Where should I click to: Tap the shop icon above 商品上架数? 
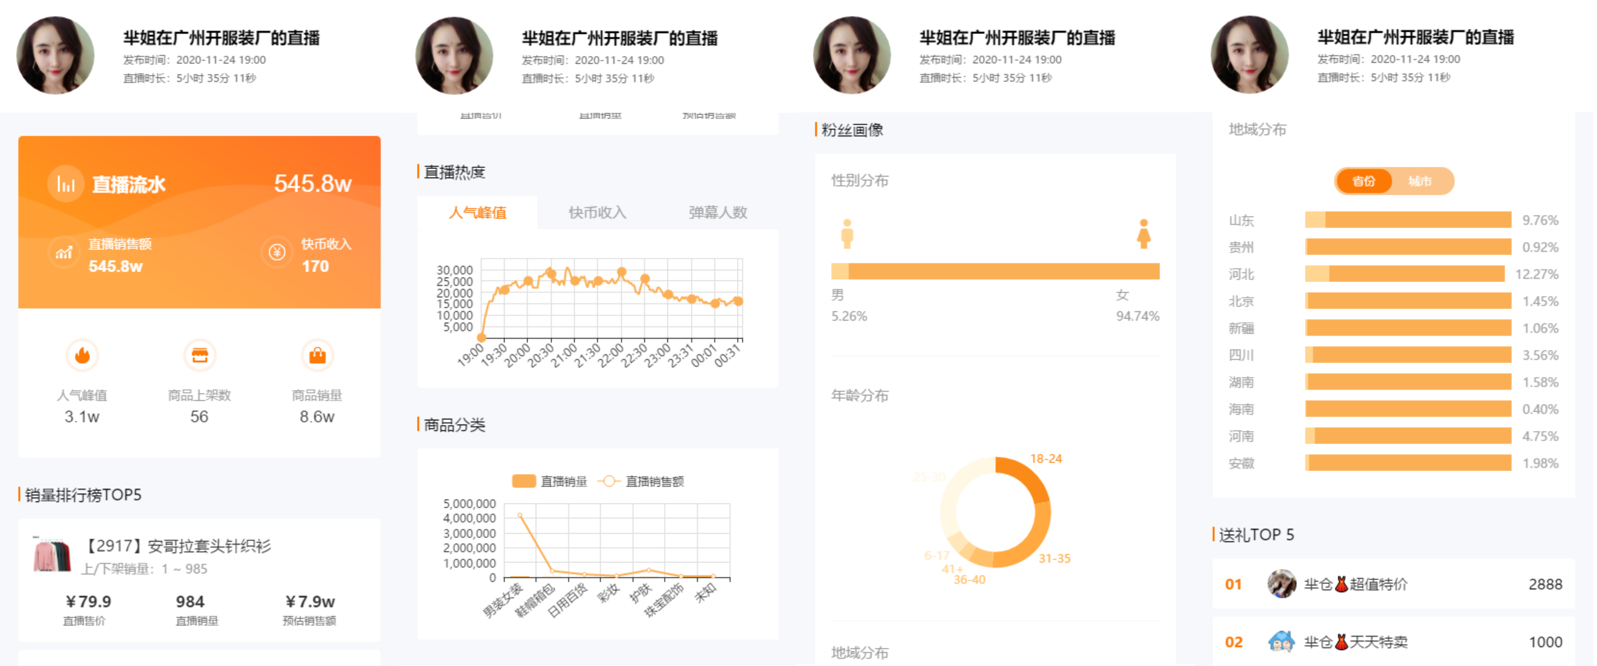[200, 355]
